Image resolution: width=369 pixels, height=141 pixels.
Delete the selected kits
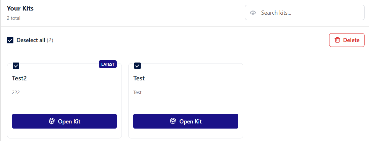[347, 40]
